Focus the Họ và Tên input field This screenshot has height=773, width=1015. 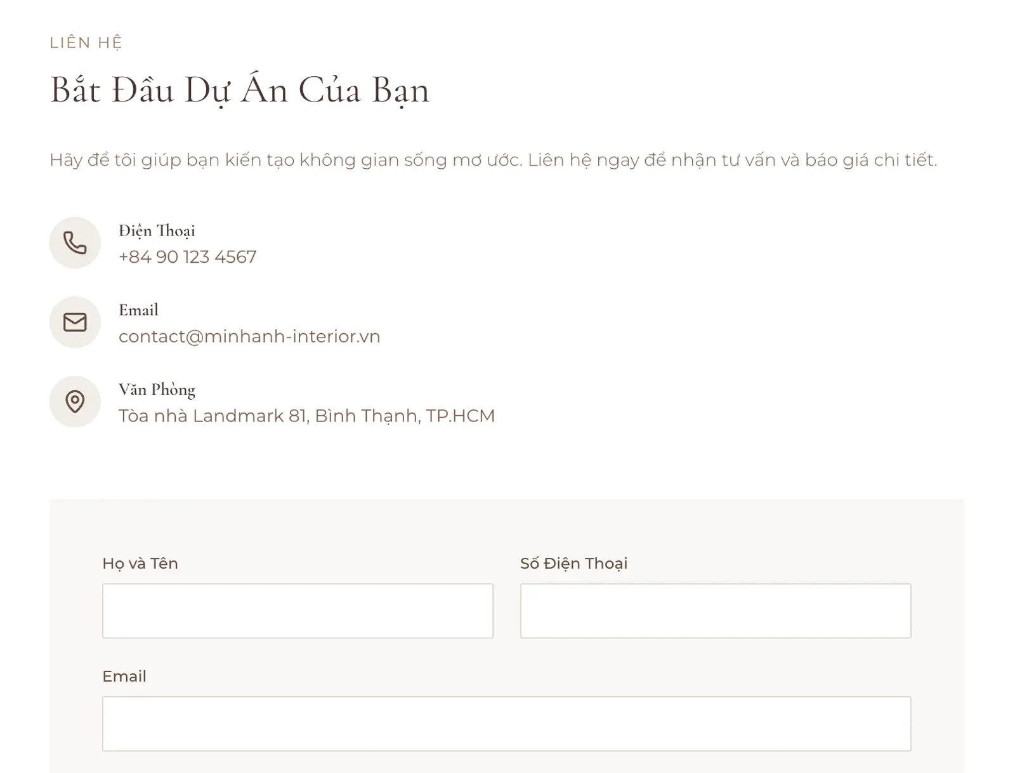pos(298,611)
